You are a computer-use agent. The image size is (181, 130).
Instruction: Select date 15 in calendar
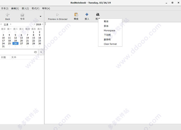[33, 38]
